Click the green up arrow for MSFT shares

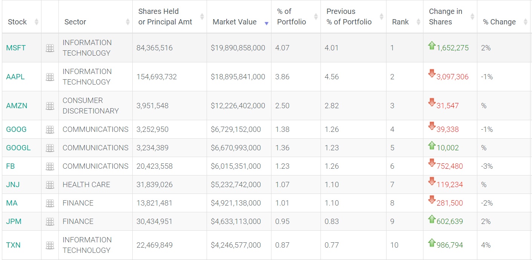pos(432,46)
